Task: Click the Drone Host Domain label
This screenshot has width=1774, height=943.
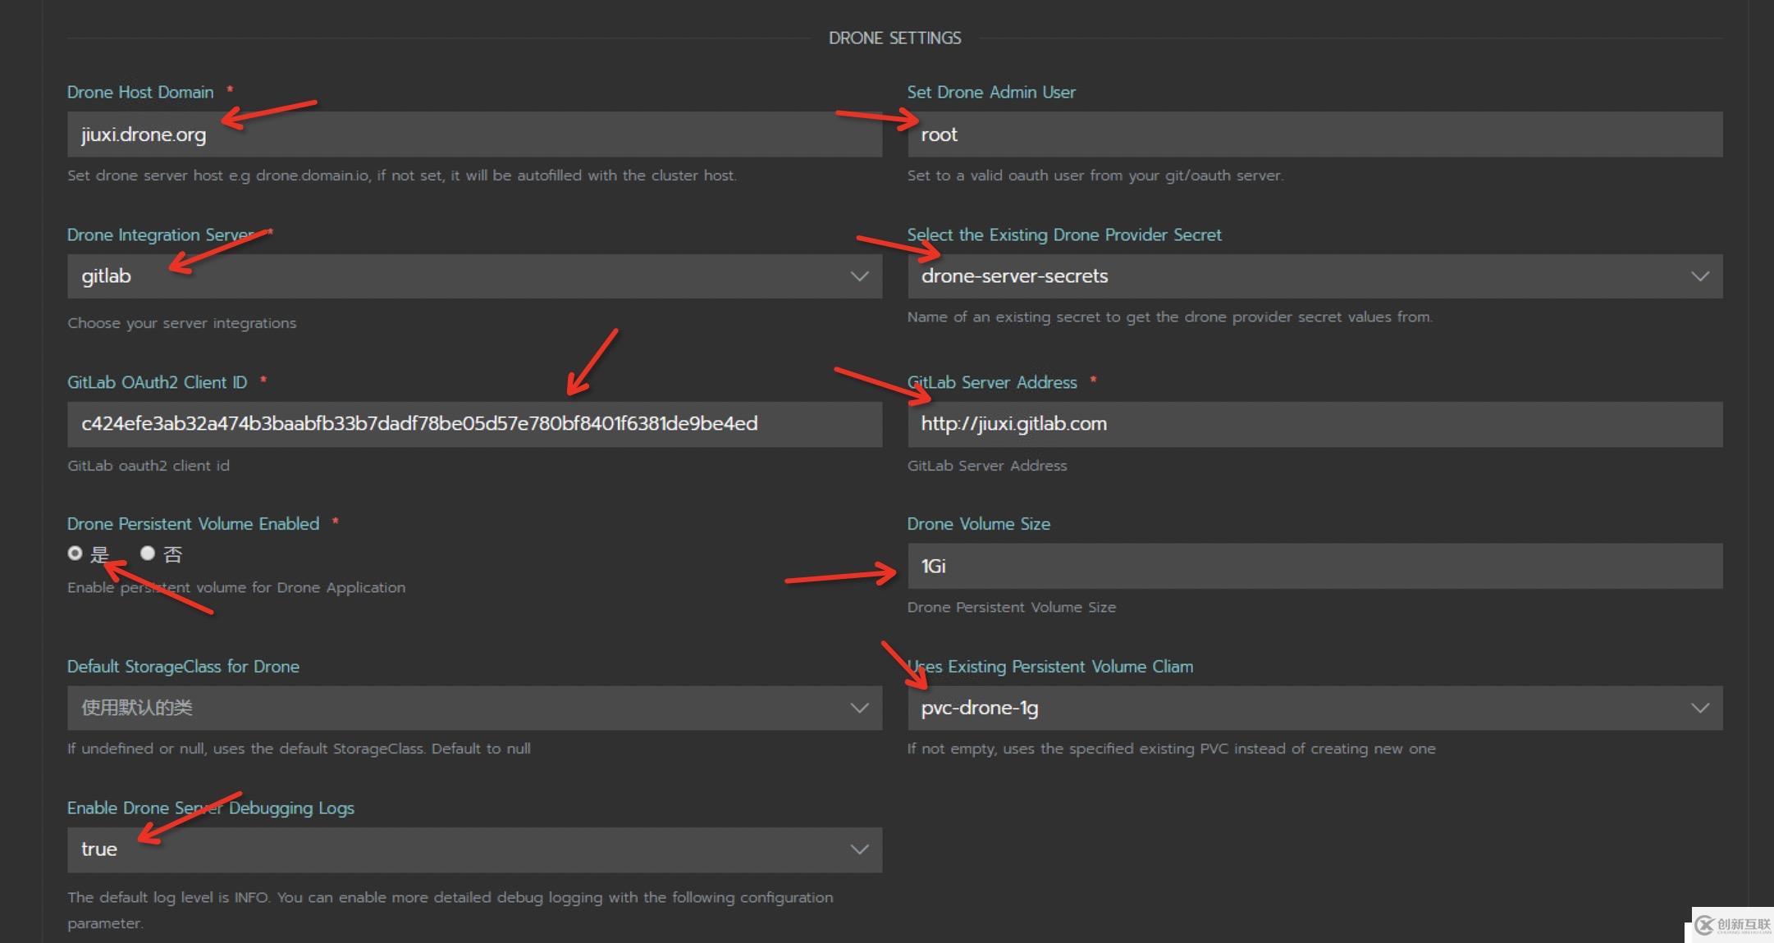Action: pyautogui.click(x=140, y=92)
